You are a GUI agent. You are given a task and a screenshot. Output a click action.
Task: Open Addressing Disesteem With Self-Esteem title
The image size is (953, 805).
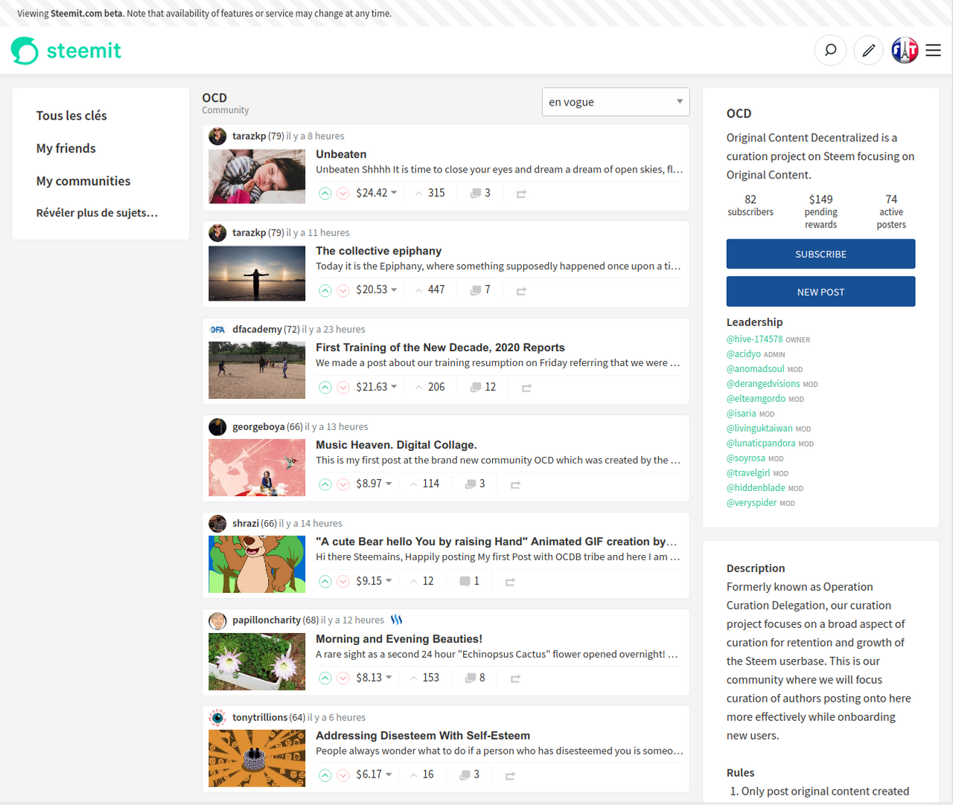point(423,736)
